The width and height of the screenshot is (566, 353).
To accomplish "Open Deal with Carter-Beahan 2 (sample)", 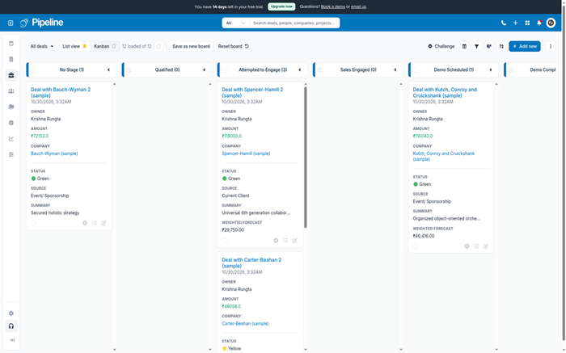I will (251, 263).
